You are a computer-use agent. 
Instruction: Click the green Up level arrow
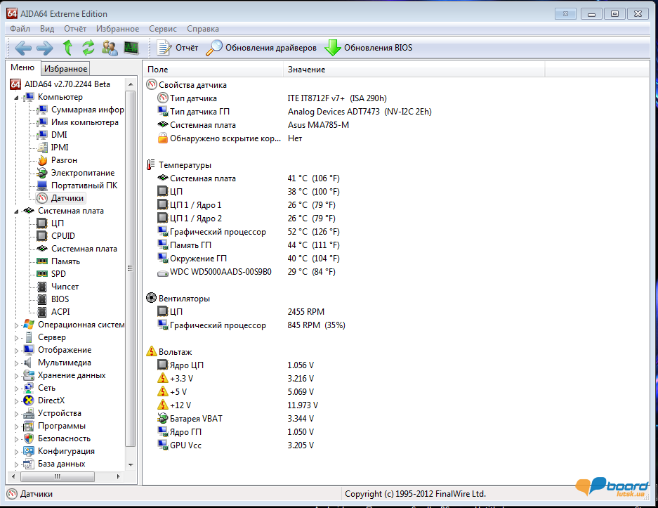coord(67,48)
